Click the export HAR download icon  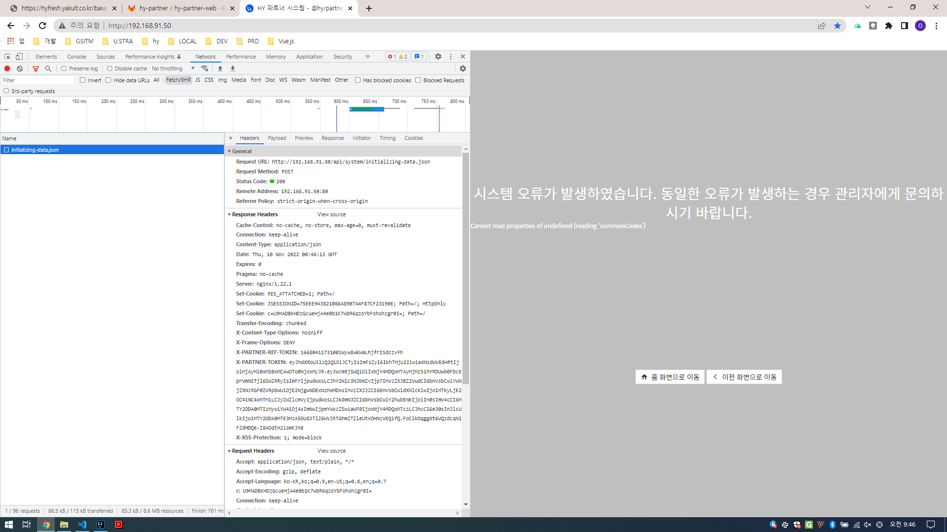[233, 68]
